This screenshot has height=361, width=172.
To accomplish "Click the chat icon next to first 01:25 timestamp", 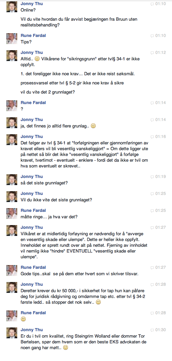I will point(152,194).
